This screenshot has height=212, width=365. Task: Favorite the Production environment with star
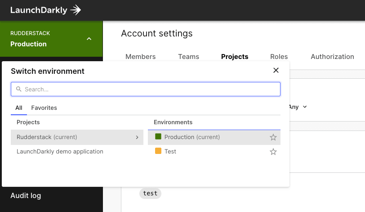point(273,137)
